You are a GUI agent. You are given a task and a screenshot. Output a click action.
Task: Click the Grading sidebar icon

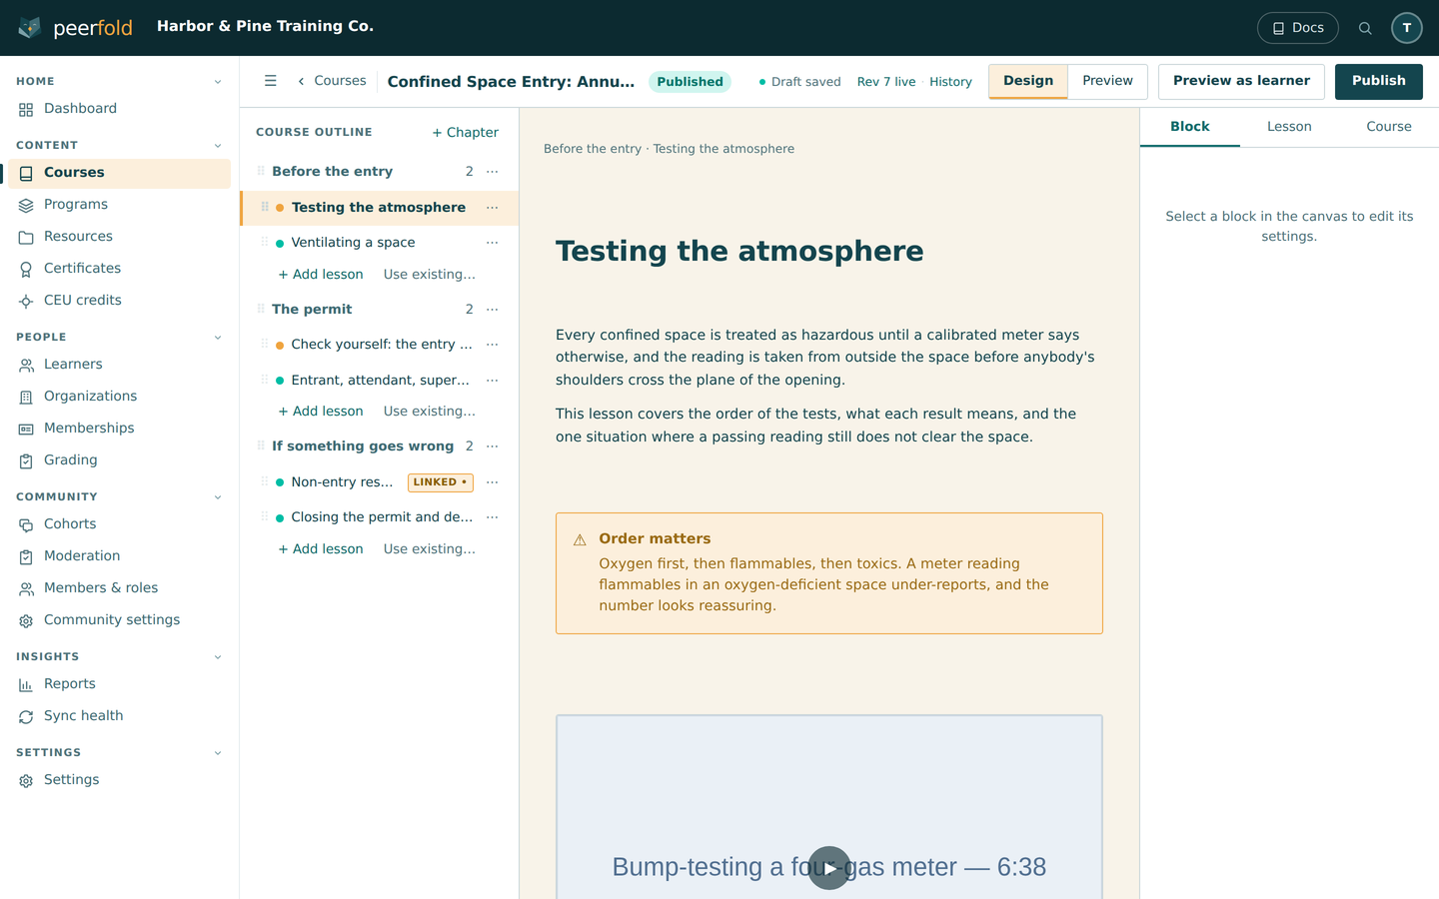26,460
